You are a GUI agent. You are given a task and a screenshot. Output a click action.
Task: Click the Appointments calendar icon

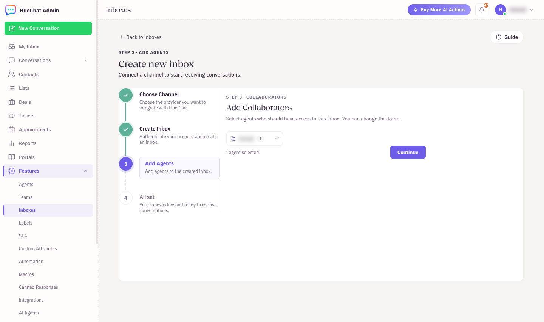pos(12,129)
